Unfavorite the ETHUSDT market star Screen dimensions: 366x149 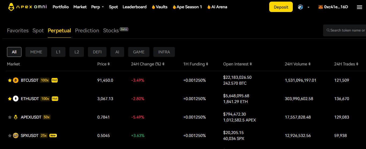(x=10, y=99)
